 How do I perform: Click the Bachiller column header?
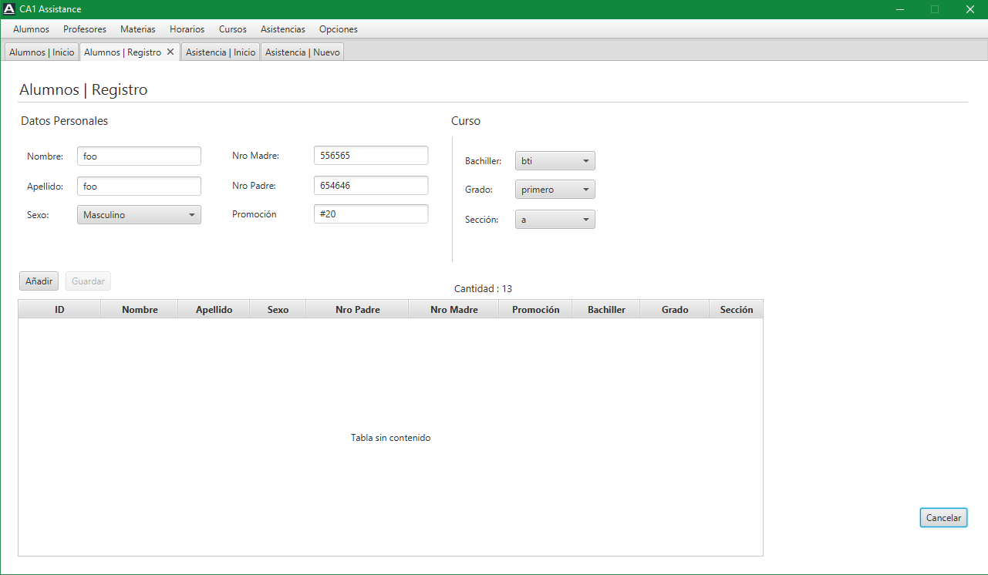point(606,309)
